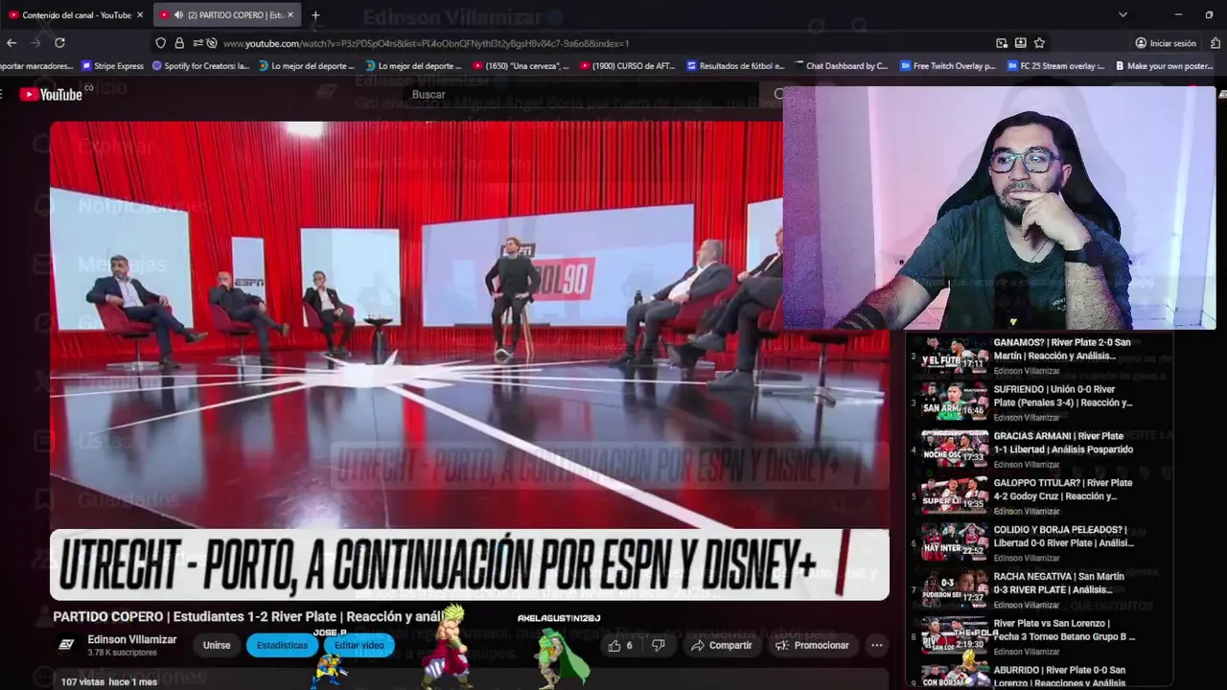Select playlist title River Plate vs San Lorenzo
Image resolution: width=1227 pixels, height=690 pixels.
1064,630
